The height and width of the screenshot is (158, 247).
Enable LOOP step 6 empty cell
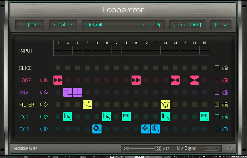coord(107,80)
